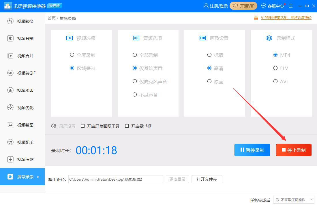Viewport: 317px width, 206px height.
Task: Click the 输出路径 path field
Action: point(116,179)
